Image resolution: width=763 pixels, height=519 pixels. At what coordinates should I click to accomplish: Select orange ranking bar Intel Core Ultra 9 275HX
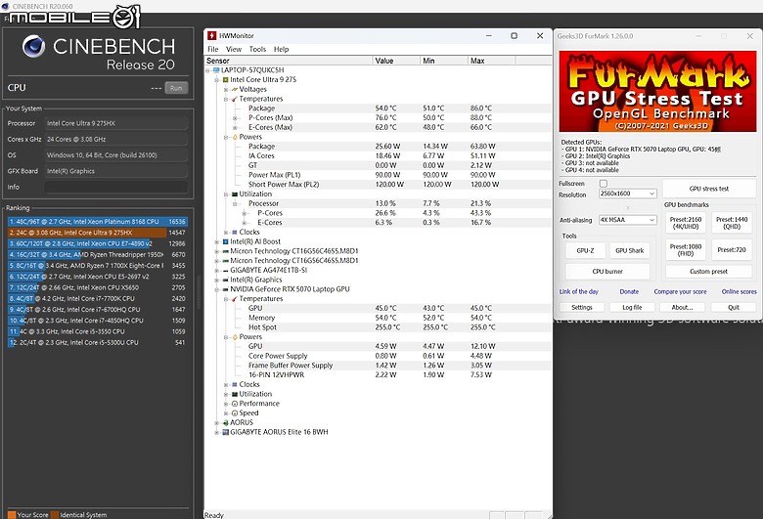click(x=97, y=233)
